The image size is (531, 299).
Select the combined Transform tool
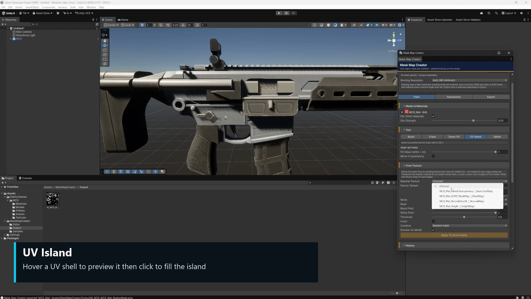coord(105,64)
